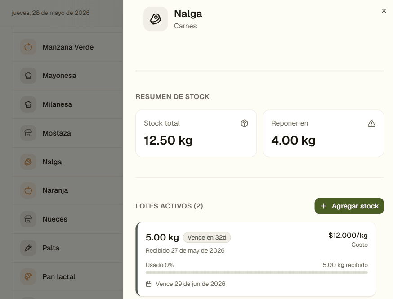This screenshot has height=299, width=393.
Task: Click the steak icon in Nalga header
Action: [156, 19]
